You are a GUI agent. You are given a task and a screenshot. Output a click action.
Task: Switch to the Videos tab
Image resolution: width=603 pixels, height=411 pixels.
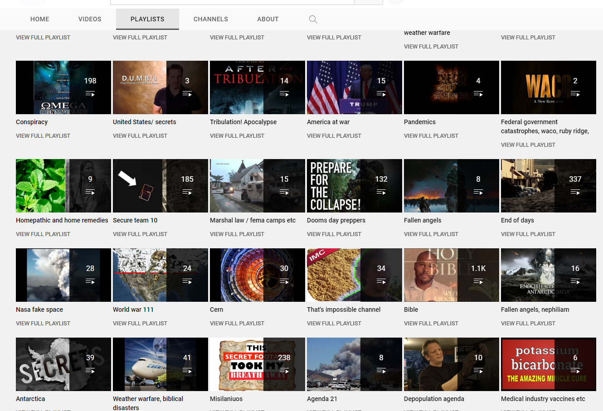90,19
